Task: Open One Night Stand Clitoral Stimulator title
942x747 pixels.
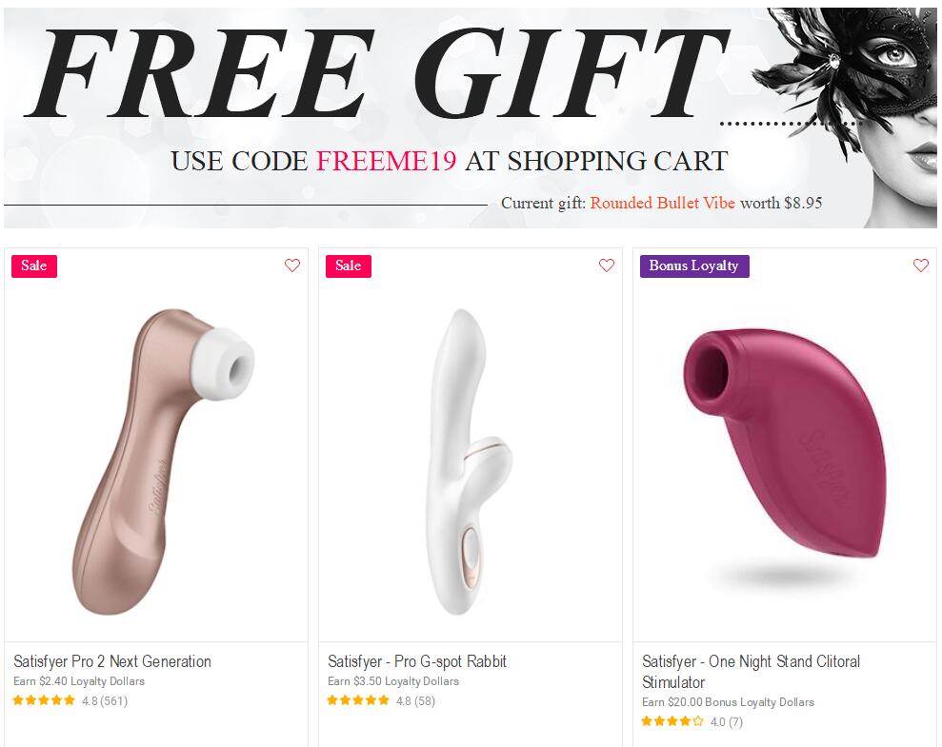Action: click(751, 672)
